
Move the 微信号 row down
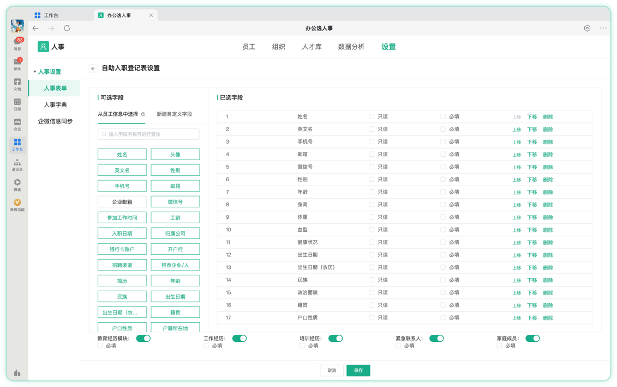point(532,167)
